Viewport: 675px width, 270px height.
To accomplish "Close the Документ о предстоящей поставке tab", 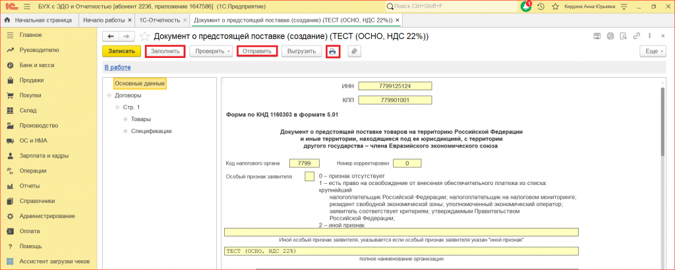I will 397,20.
